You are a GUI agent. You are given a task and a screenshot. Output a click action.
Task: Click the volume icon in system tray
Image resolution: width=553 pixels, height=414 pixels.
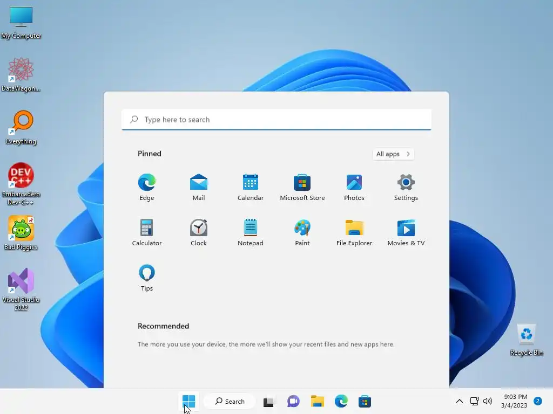(x=488, y=401)
